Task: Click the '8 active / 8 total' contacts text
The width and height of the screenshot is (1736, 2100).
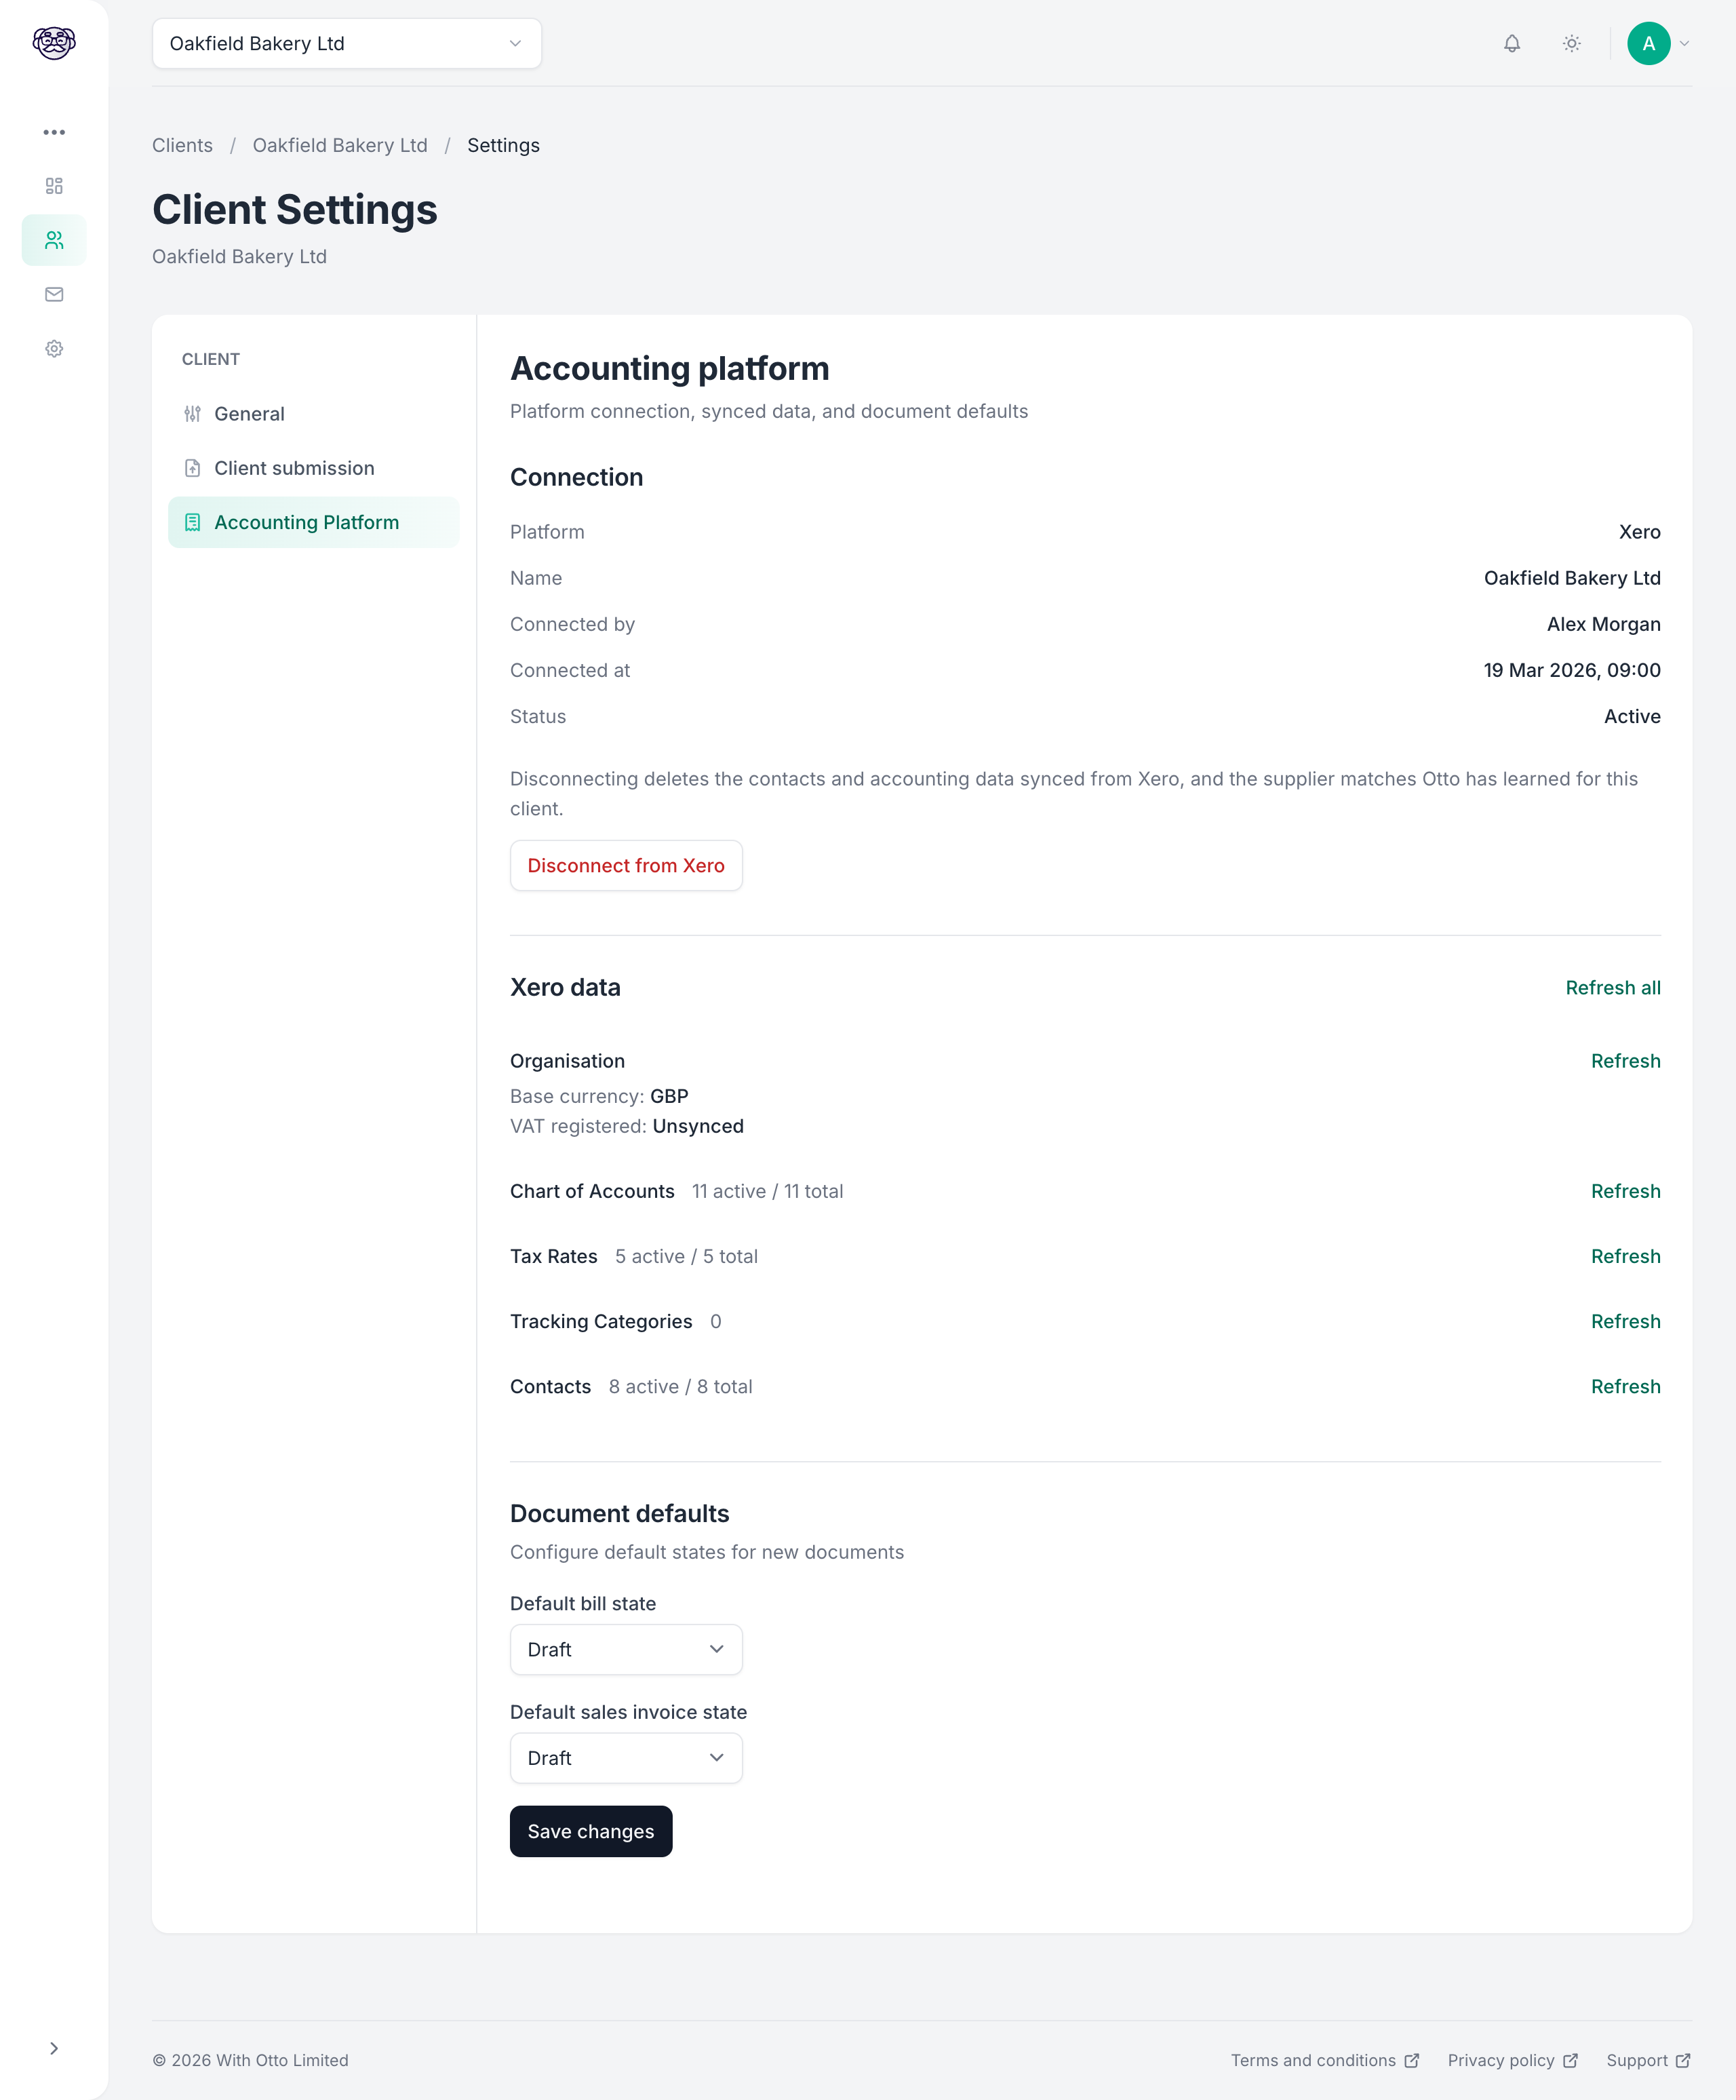Action: point(680,1386)
